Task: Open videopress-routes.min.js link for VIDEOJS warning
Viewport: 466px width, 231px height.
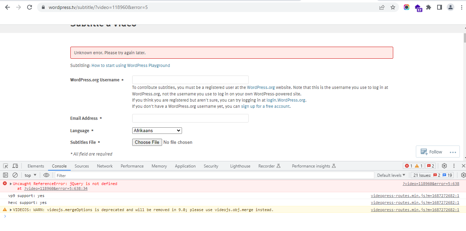Action: (x=415, y=210)
